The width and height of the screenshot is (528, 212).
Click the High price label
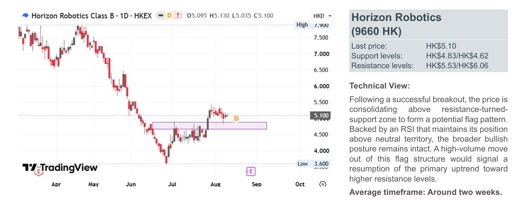(x=302, y=25)
